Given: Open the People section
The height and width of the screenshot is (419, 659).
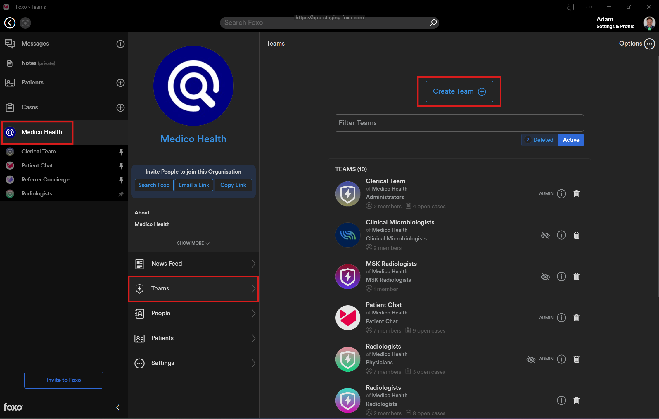Looking at the screenshot, I should tap(193, 314).
